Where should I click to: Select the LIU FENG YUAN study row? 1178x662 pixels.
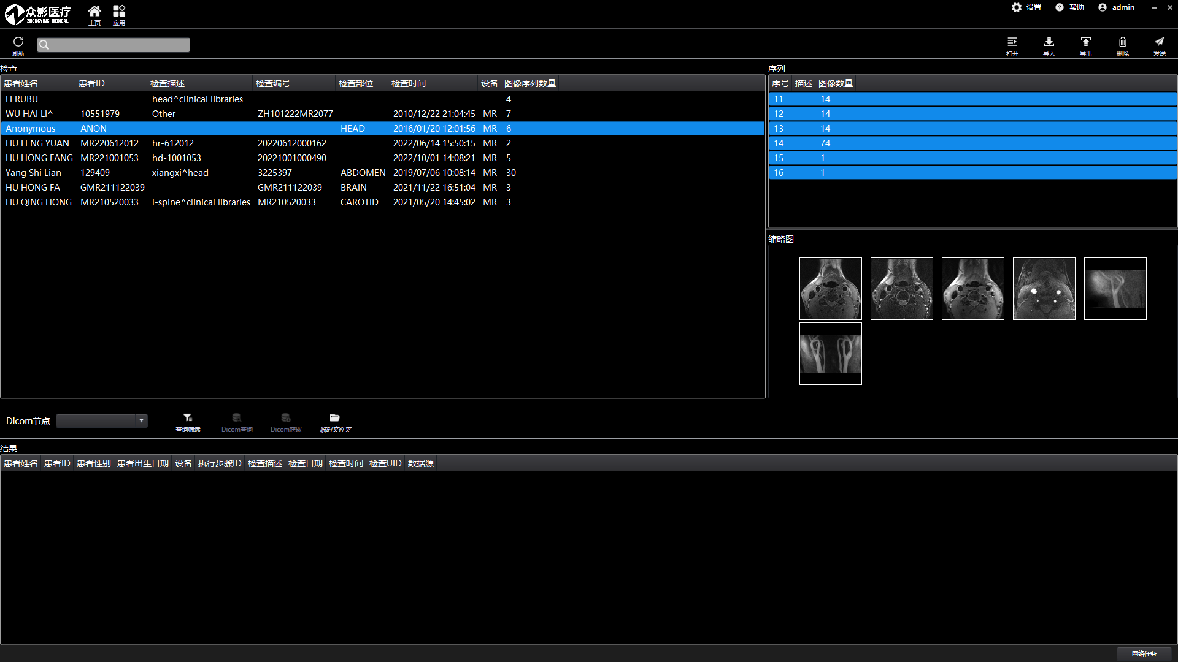click(x=382, y=143)
